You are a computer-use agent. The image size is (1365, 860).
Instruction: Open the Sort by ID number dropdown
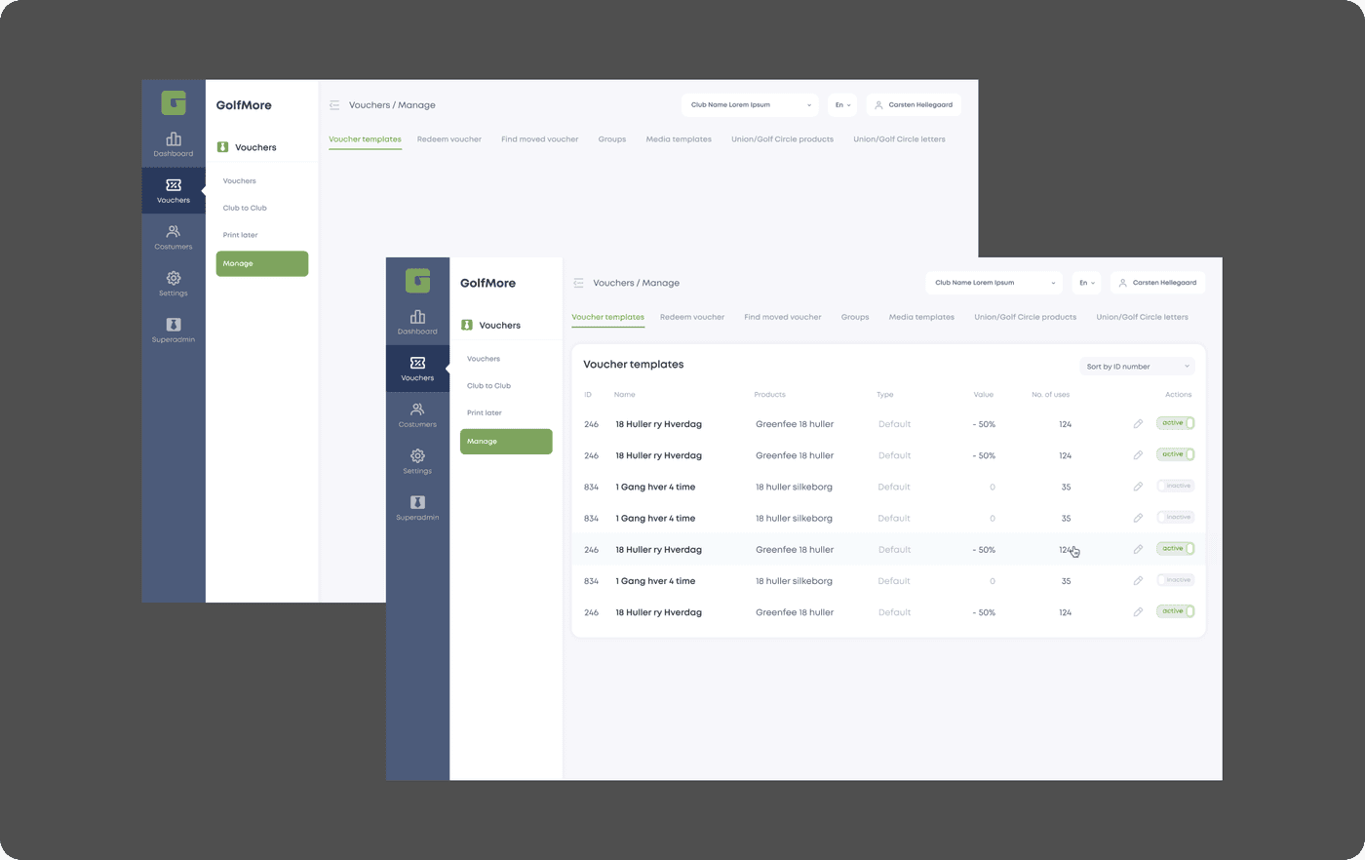coord(1137,366)
